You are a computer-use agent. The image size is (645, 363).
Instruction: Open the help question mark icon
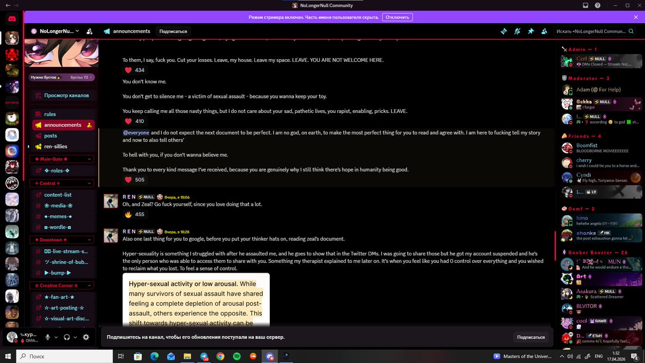[598, 5]
